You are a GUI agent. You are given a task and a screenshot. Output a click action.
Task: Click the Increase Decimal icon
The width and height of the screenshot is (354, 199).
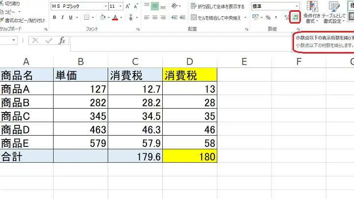point(287,17)
